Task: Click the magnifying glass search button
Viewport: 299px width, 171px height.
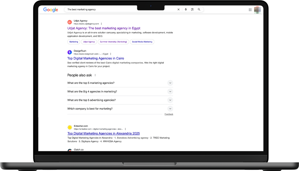Action: [199, 10]
